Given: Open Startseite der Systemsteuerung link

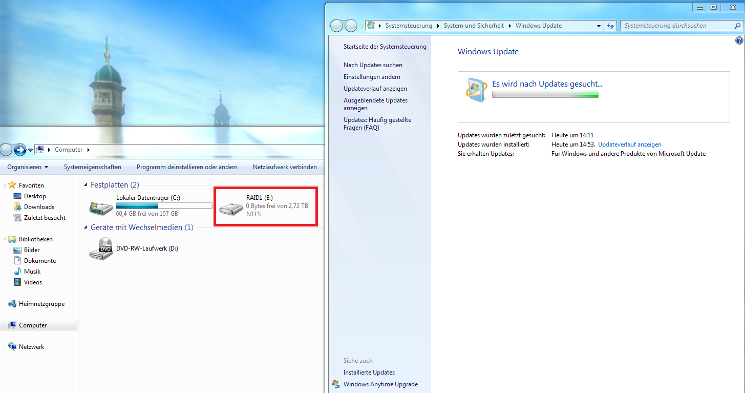Looking at the screenshot, I should tap(385, 47).
